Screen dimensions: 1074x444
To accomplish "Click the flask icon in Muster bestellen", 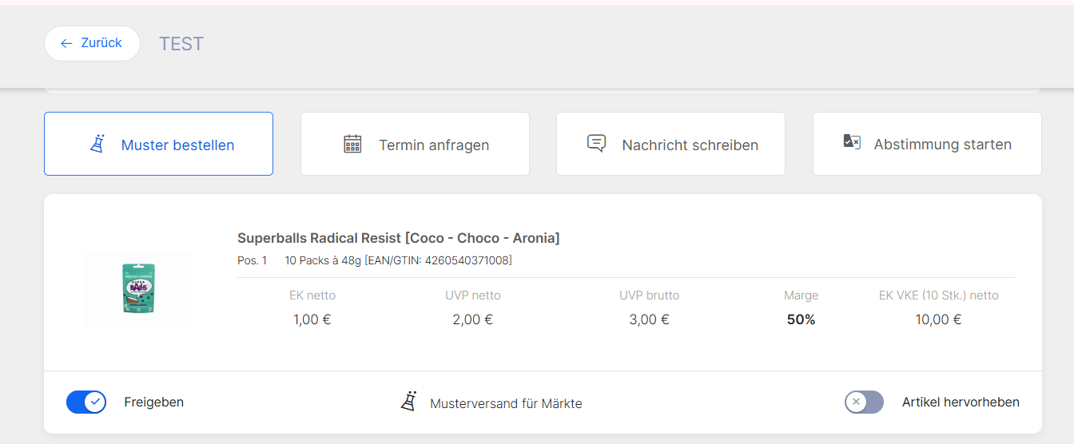I will pos(97,145).
